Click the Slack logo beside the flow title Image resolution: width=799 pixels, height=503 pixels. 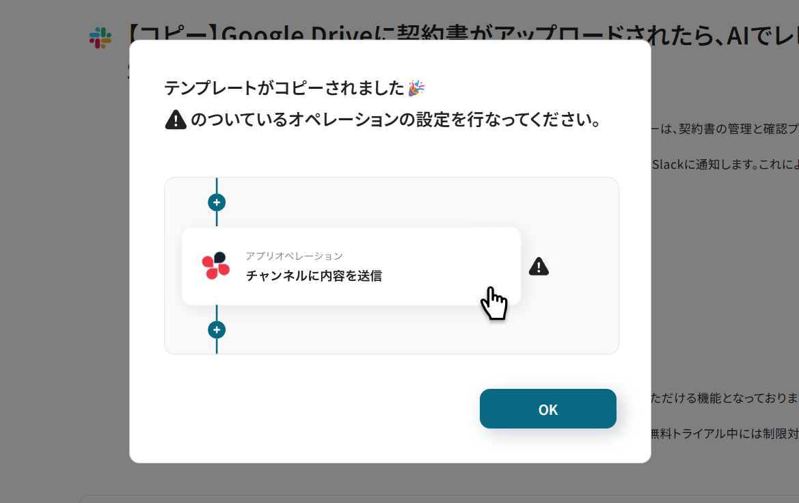pos(100,38)
